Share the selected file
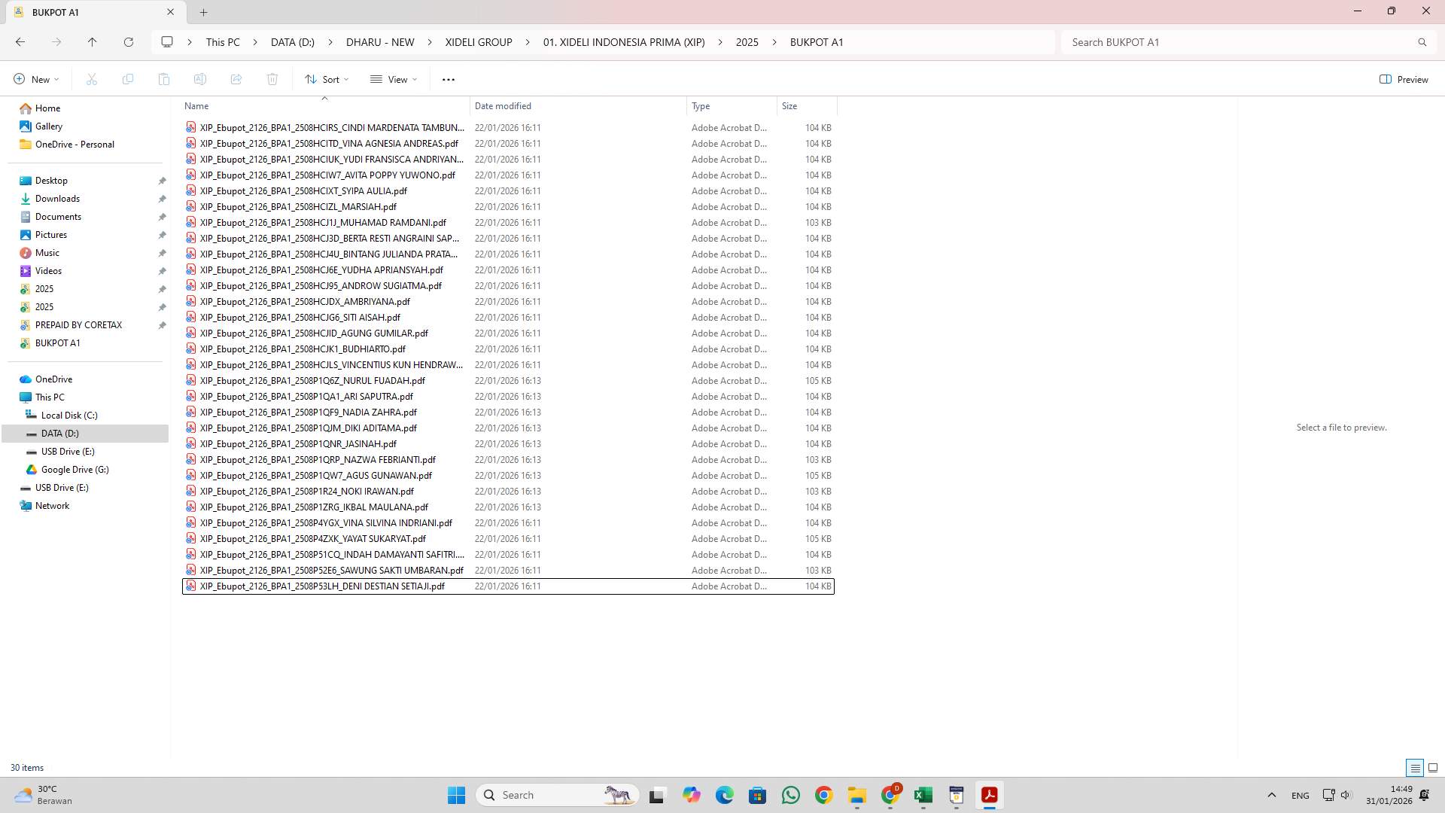The width and height of the screenshot is (1445, 813). (x=236, y=79)
